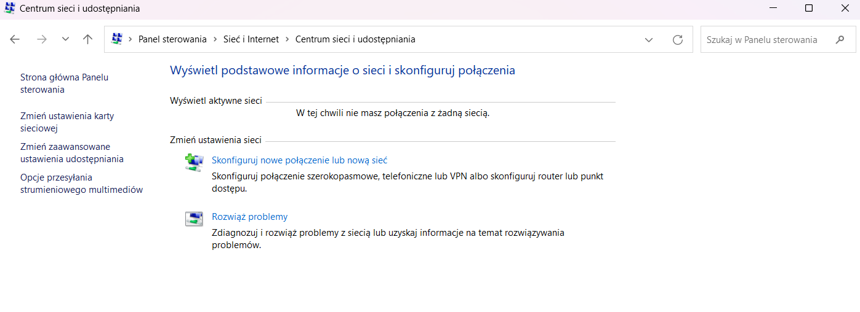Click Skonfiguruj nowe połączenie lub nową sieć

(x=299, y=160)
